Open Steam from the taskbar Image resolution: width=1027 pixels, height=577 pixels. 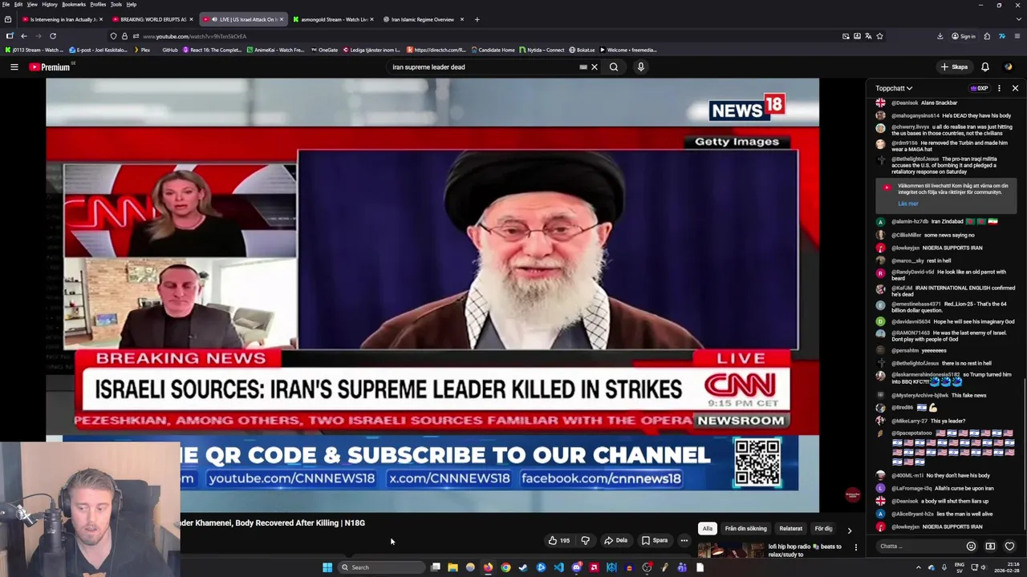point(523,567)
